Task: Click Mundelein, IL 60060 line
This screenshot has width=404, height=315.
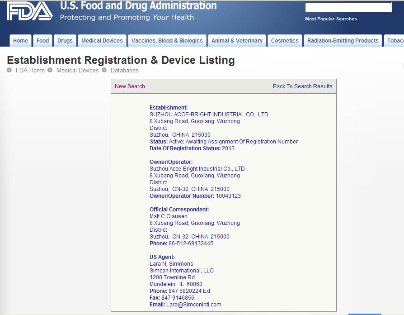Action: [x=176, y=284]
